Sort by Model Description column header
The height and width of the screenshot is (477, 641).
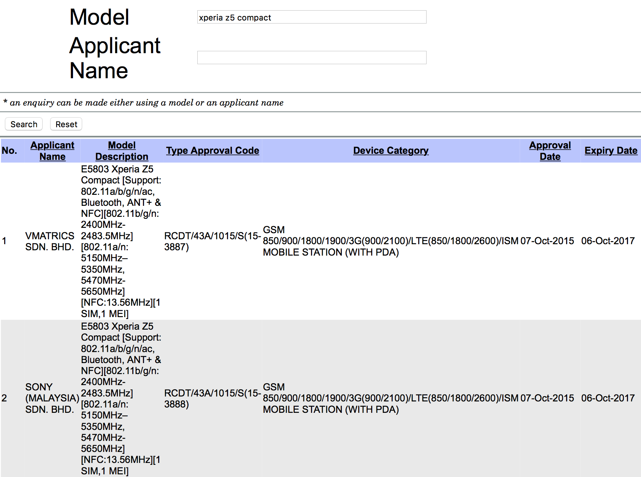[122, 151]
